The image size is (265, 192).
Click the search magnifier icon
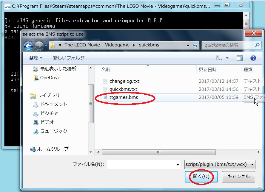(x=258, y=45)
